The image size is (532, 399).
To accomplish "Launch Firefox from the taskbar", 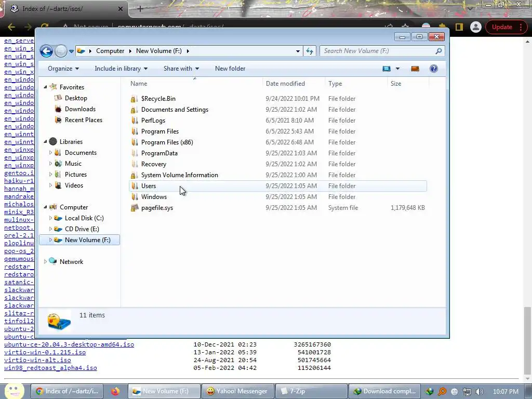I will 115,391.
